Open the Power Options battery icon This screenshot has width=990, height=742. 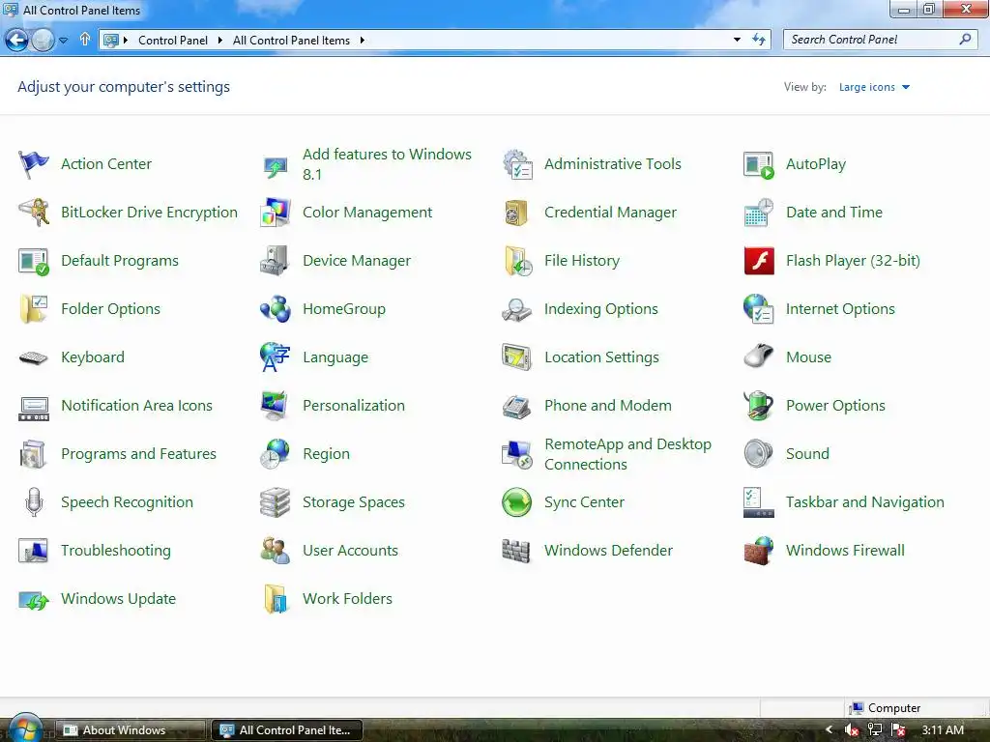point(759,406)
